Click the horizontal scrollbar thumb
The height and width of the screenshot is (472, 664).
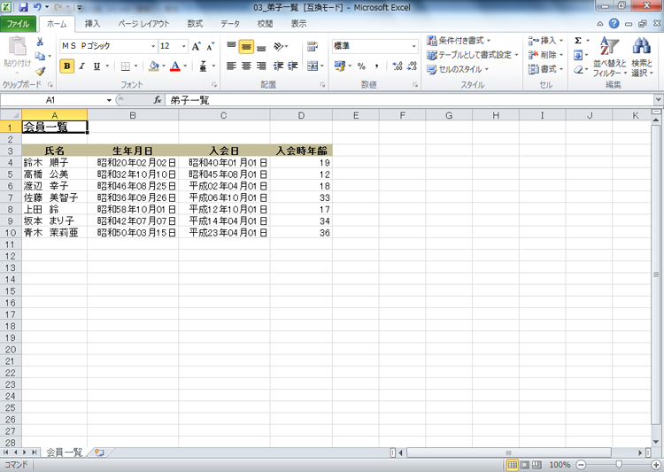[x=508, y=453]
